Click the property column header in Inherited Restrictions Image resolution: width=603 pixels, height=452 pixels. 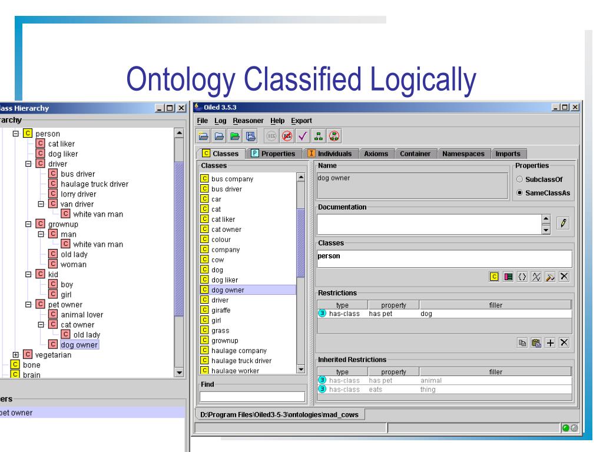coord(393,372)
